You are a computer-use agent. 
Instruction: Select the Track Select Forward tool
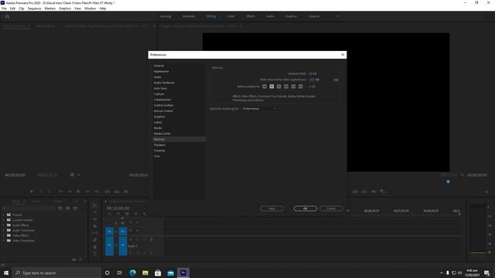(x=95, y=212)
